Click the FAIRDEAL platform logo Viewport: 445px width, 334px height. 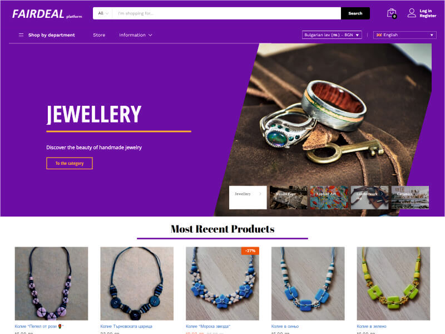coord(47,14)
